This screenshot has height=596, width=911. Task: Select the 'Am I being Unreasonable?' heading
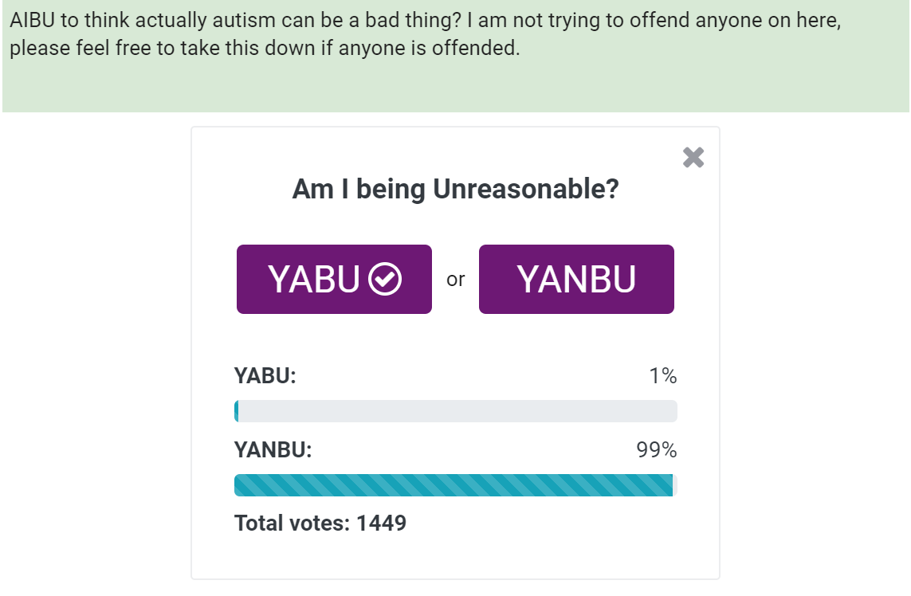click(456, 190)
